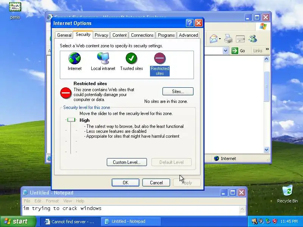
Task: Expand the Links toolbar chevron
Action: coord(267,49)
